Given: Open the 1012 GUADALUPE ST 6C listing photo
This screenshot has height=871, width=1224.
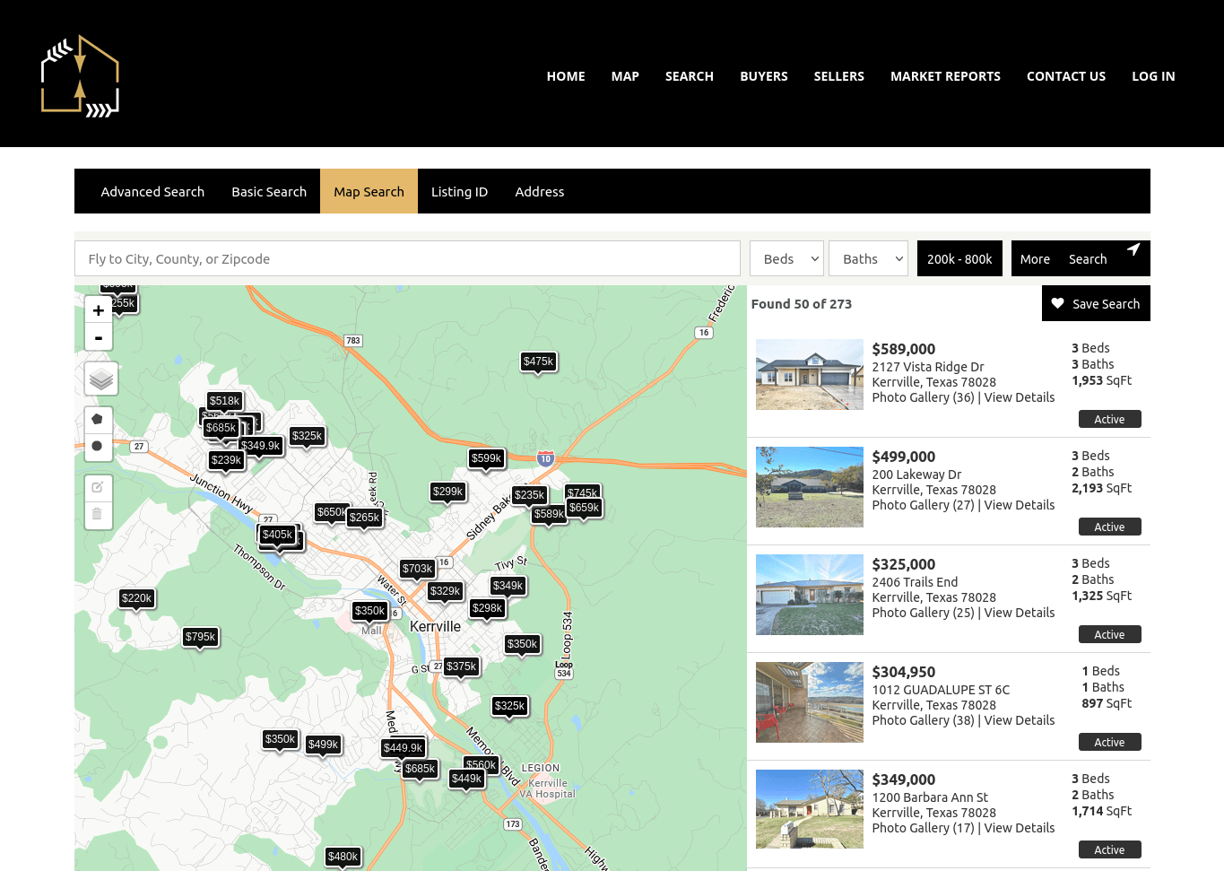Looking at the screenshot, I should point(810,702).
